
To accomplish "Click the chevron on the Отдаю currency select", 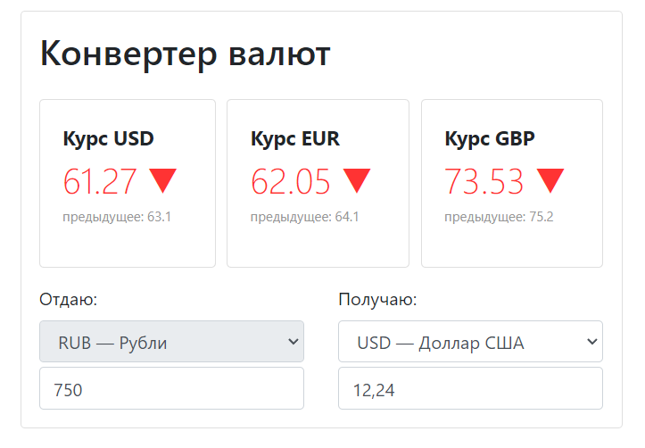I will click(x=293, y=342).
